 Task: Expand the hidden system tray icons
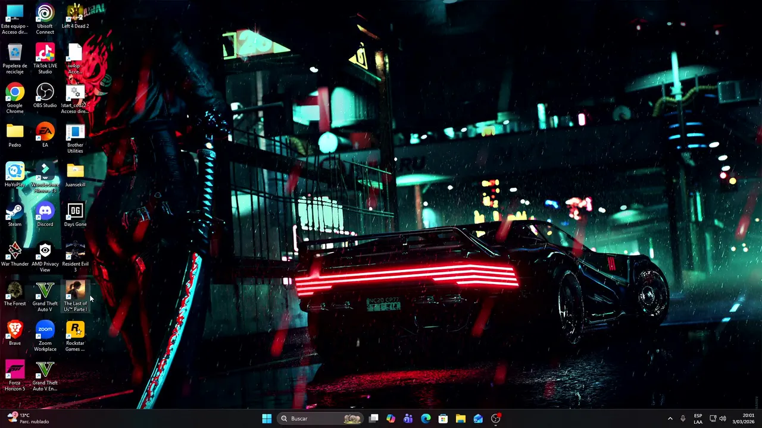(x=670, y=418)
